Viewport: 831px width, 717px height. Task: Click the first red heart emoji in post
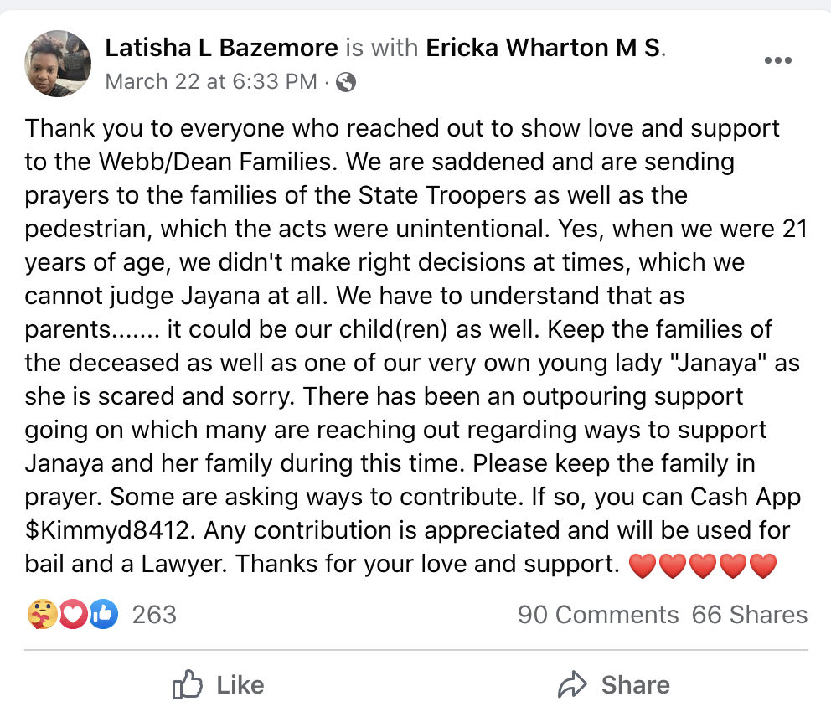pos(643,565)
